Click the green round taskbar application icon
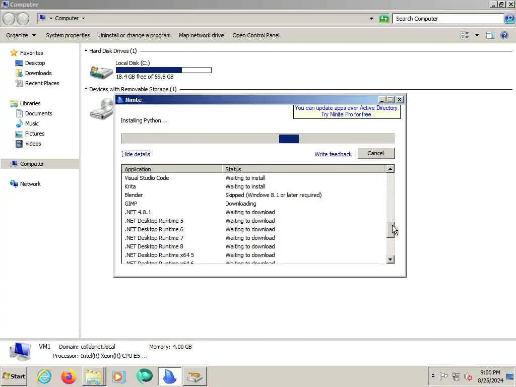 coord(144,376)
